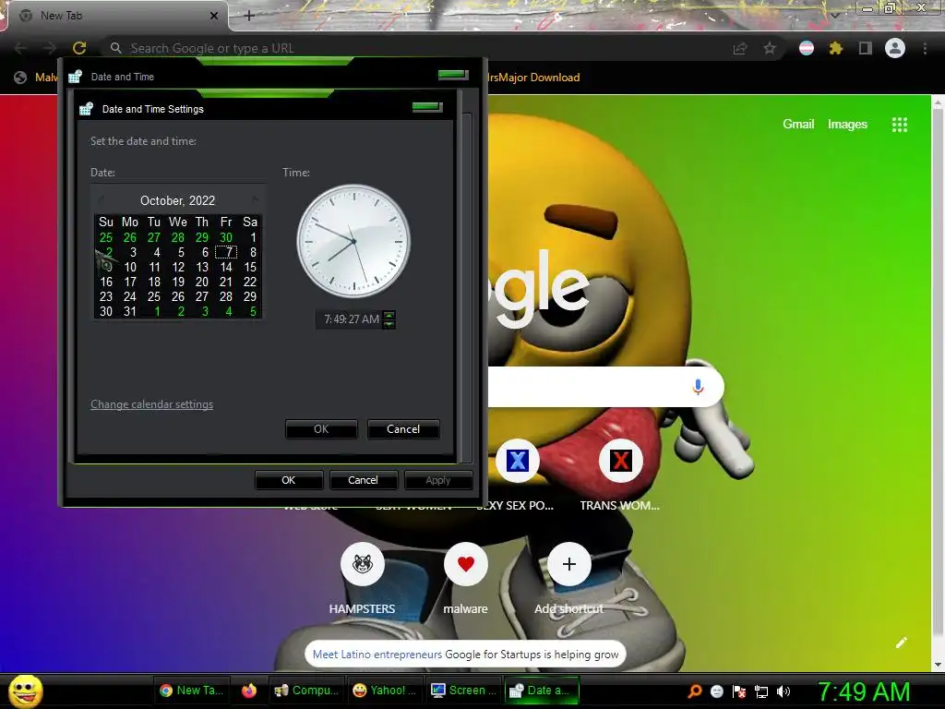The width and height of the screenshot is (945, 709).
Task: Select October 19 in the calendar
Action: click(x=178, y=282)
